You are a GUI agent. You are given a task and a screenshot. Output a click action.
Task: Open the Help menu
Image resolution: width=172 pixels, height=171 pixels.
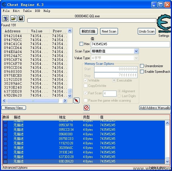tap(47, 11)
